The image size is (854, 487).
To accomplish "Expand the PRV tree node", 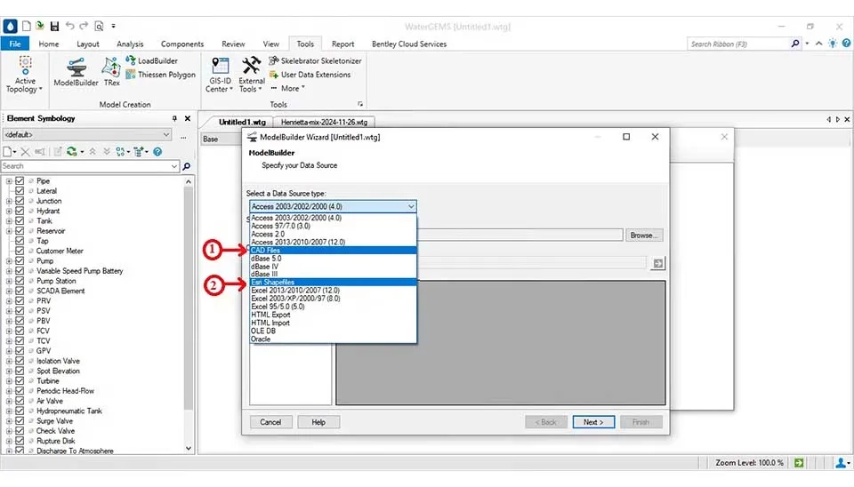I will (x=9, y=301).
